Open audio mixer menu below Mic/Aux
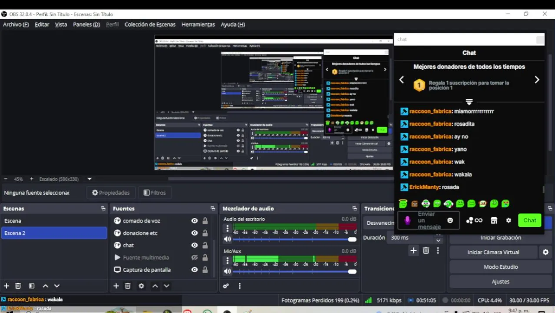Screen dimensions: 555x313 239,286
